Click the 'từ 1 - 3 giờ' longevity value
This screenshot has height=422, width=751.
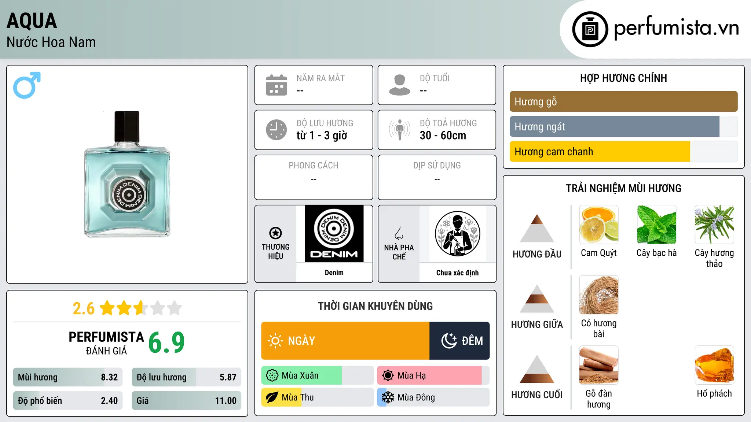(x=322, y=136)
